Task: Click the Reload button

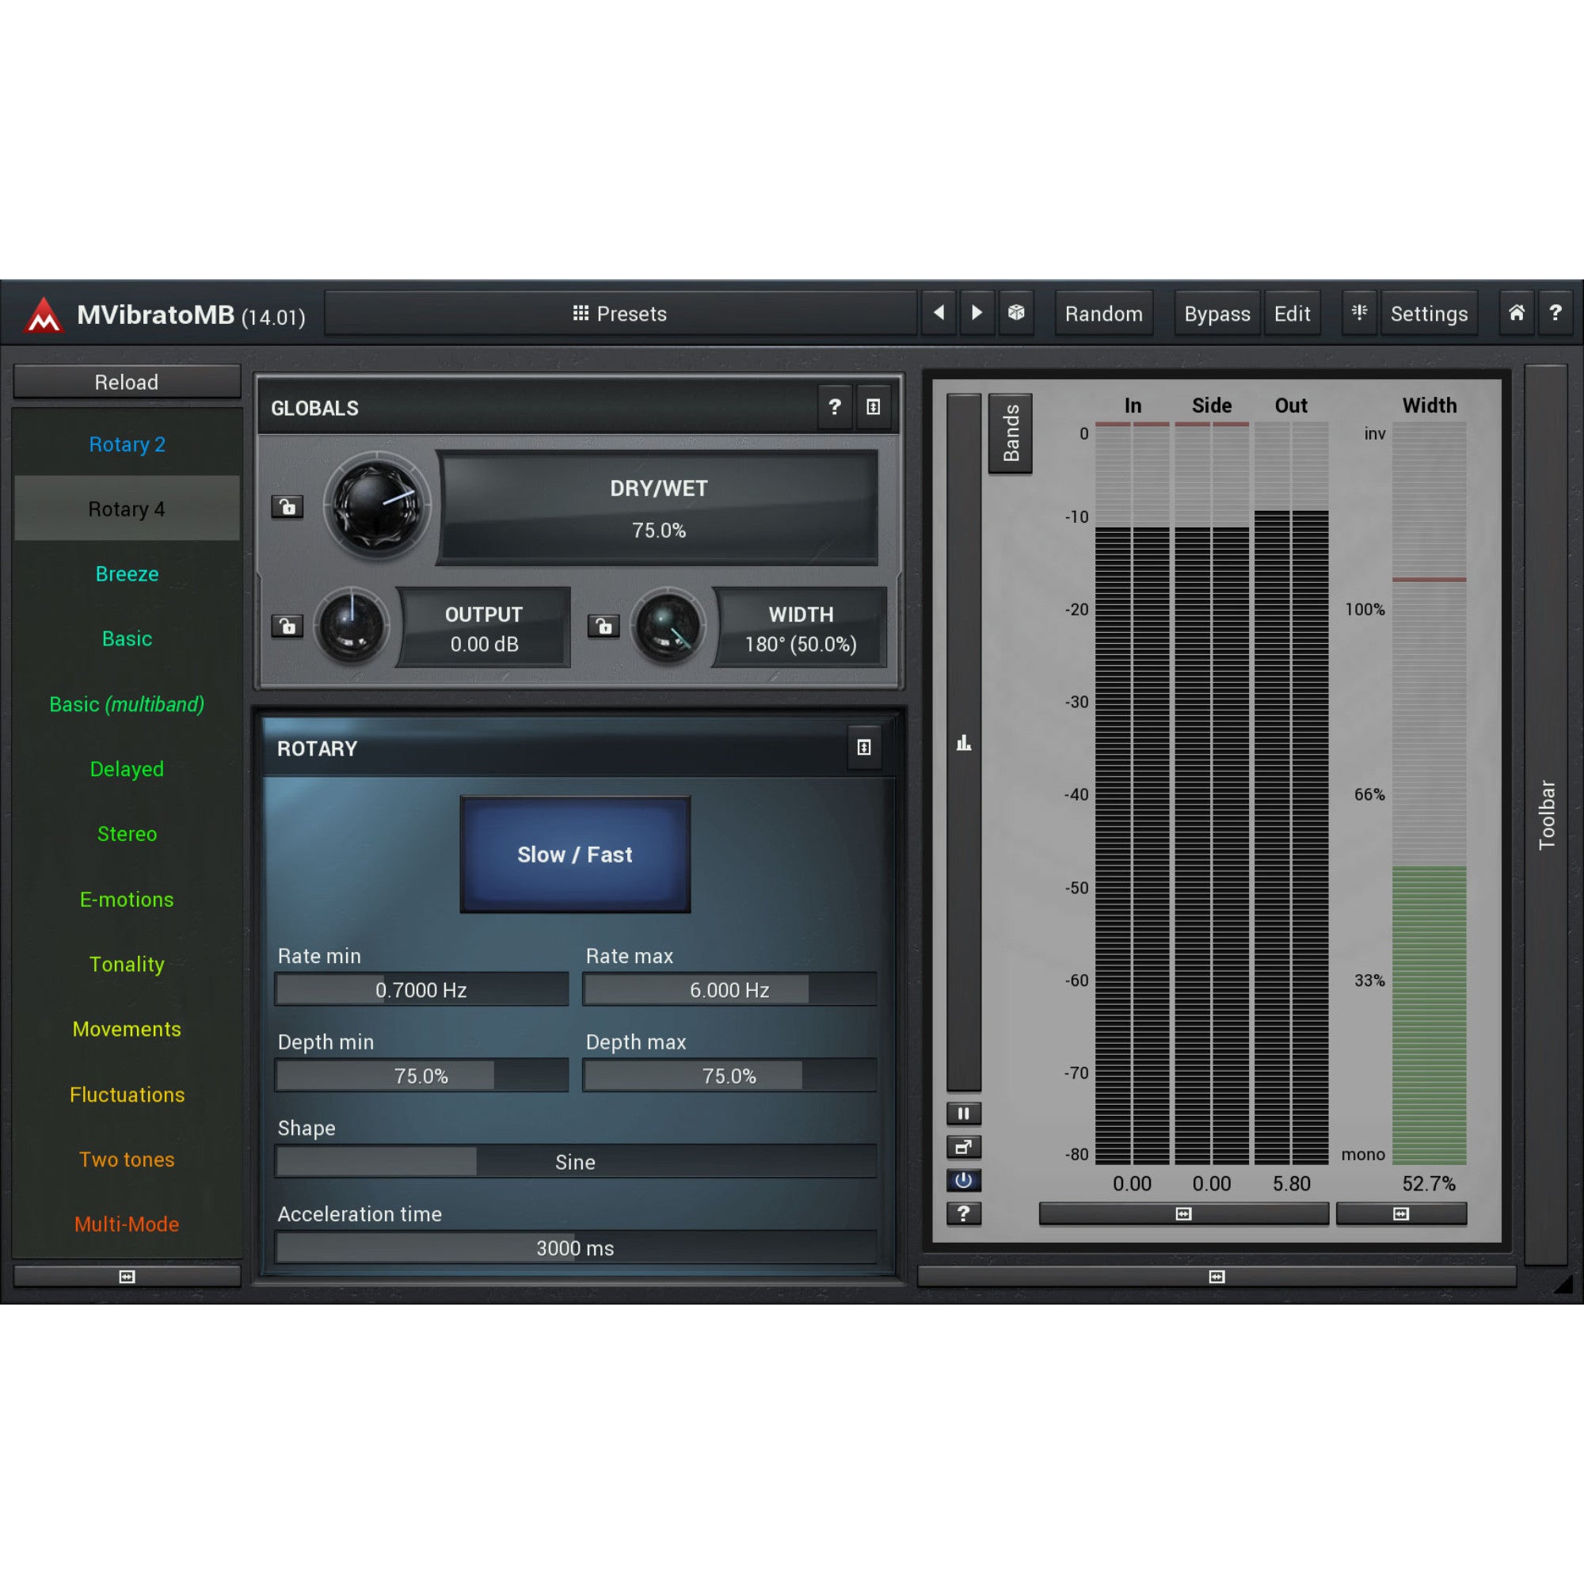Action: 127,382
